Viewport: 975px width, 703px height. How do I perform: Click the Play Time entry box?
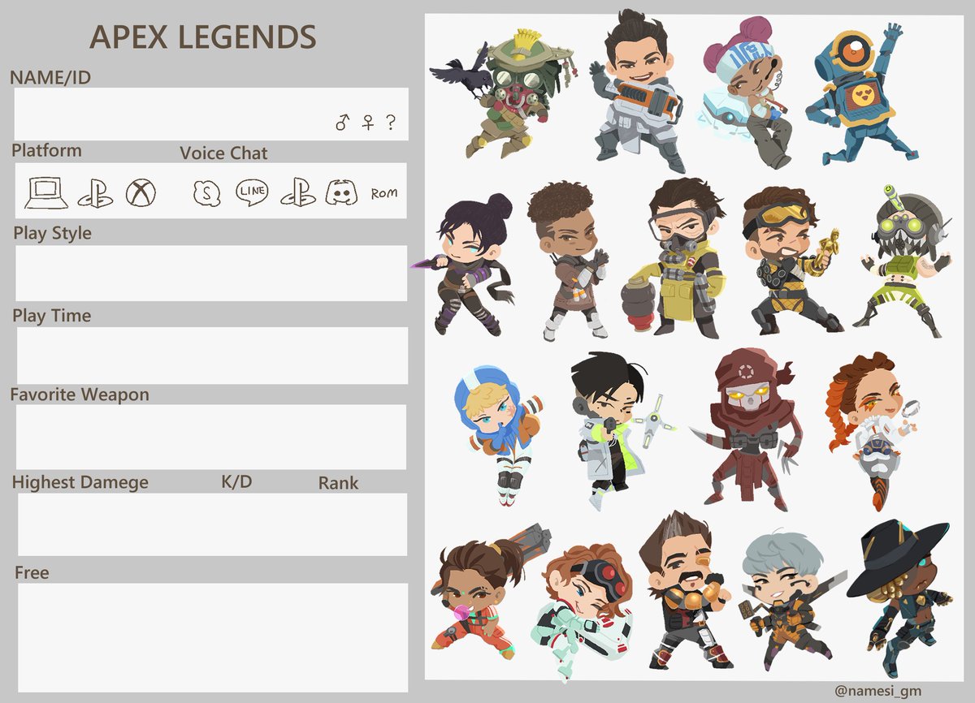(x=212, y=356)
